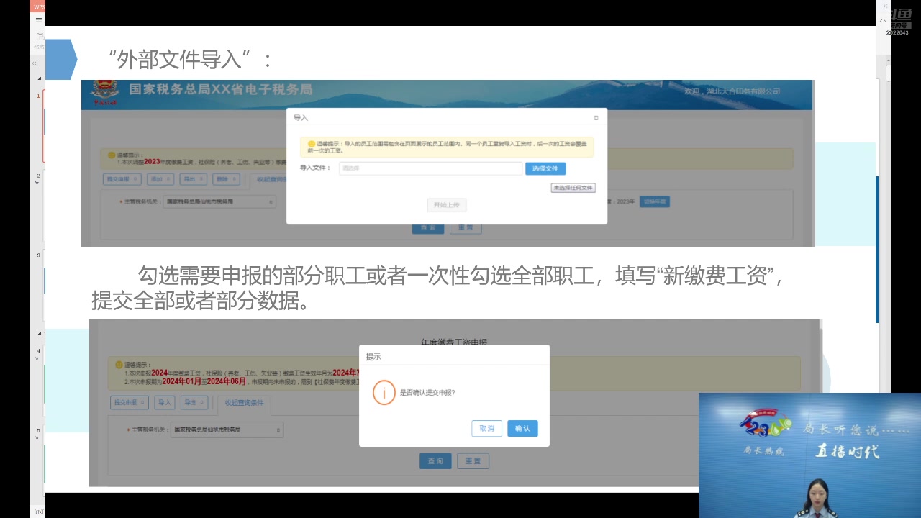The height and width of the screenshot is (518, 921).
Task: Click the 温馨提示 icon in the upper page notice
Action: (x=112, y=155)
